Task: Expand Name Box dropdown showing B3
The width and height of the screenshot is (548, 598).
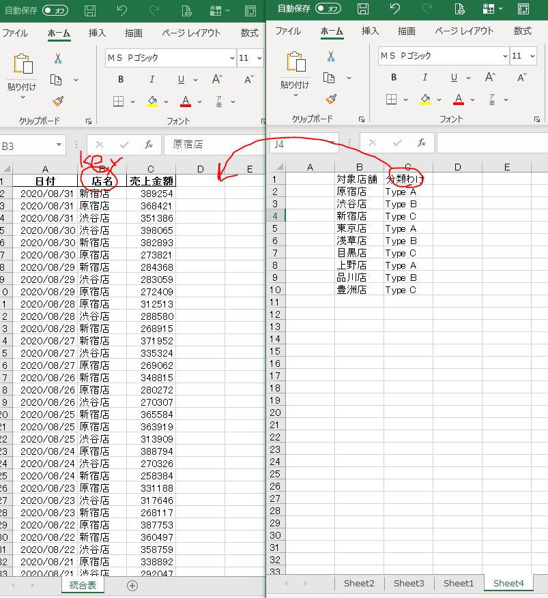Action: pyautogui.click(x=59, y=145)
